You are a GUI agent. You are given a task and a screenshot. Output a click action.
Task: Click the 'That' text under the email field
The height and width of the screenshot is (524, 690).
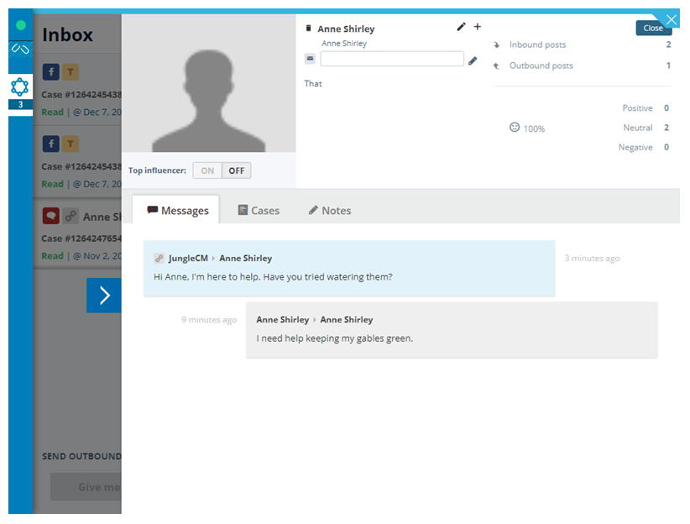point(313,84)
